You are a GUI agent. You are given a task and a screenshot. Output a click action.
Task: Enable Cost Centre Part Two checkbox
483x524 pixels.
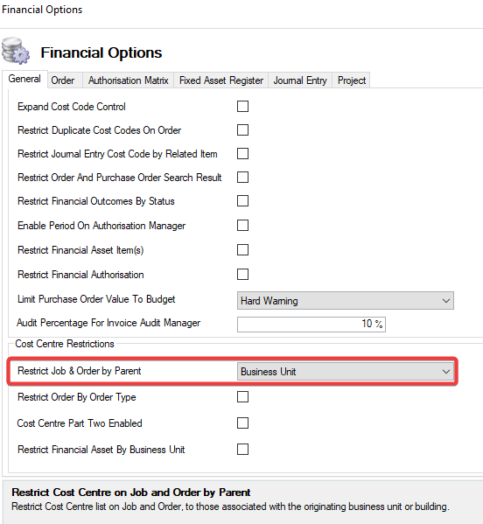pyautogui.click(x=242, y=423)
